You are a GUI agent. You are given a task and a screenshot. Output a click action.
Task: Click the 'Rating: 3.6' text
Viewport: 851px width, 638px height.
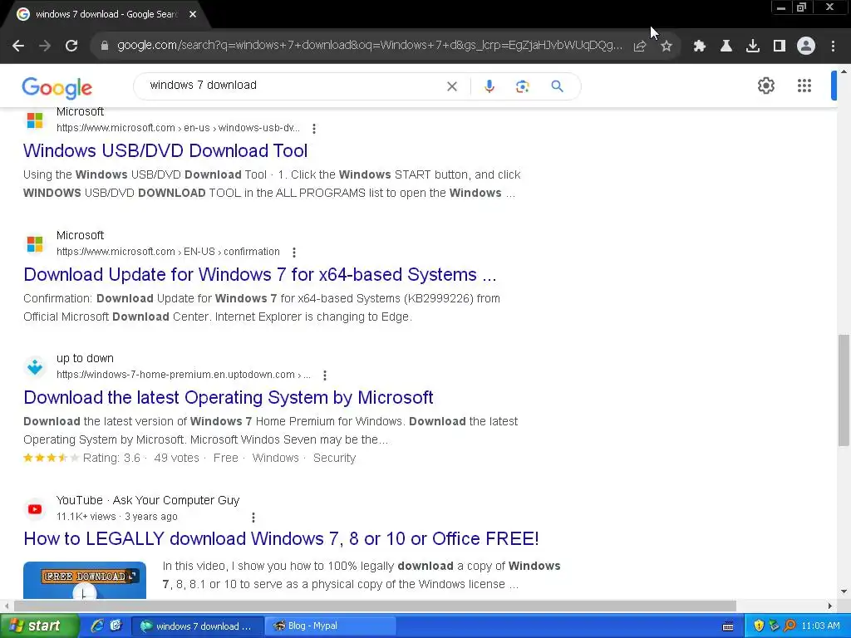(x=111, y=458)
